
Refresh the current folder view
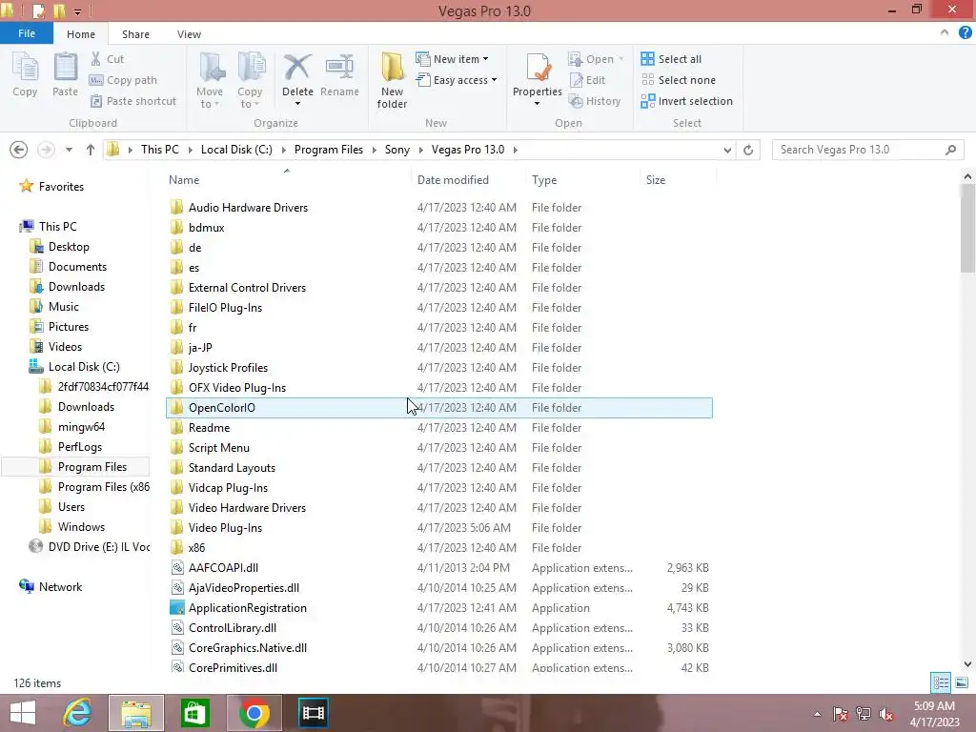pyautogui.click(x=748, y=150)
